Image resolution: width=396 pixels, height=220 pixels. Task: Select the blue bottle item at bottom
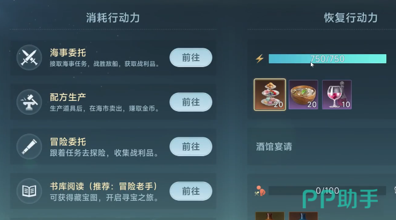point(303,216)
